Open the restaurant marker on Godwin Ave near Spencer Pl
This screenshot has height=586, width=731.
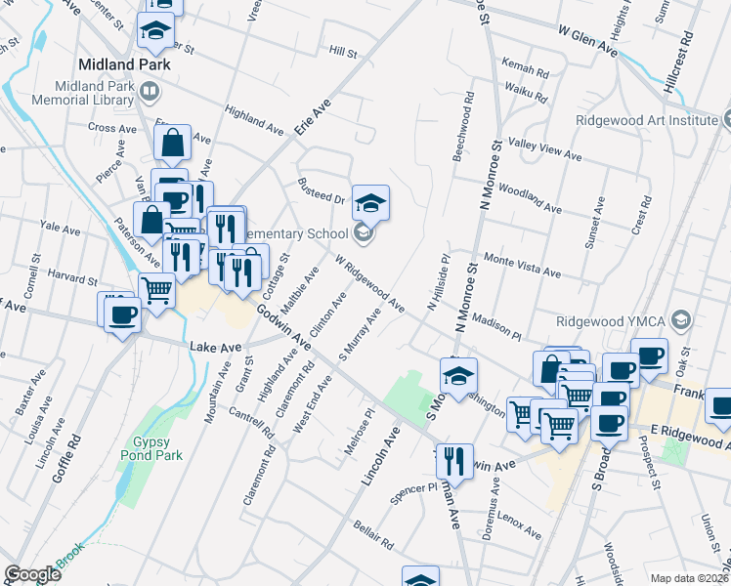(455, 463)
